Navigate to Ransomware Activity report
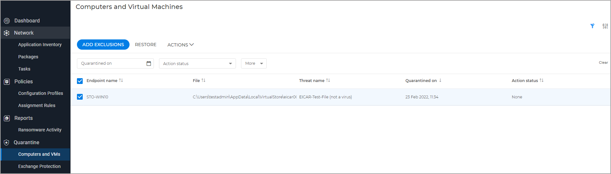This screenshot has width=611, height=174. pyautogui.click(x=40, y=130)
